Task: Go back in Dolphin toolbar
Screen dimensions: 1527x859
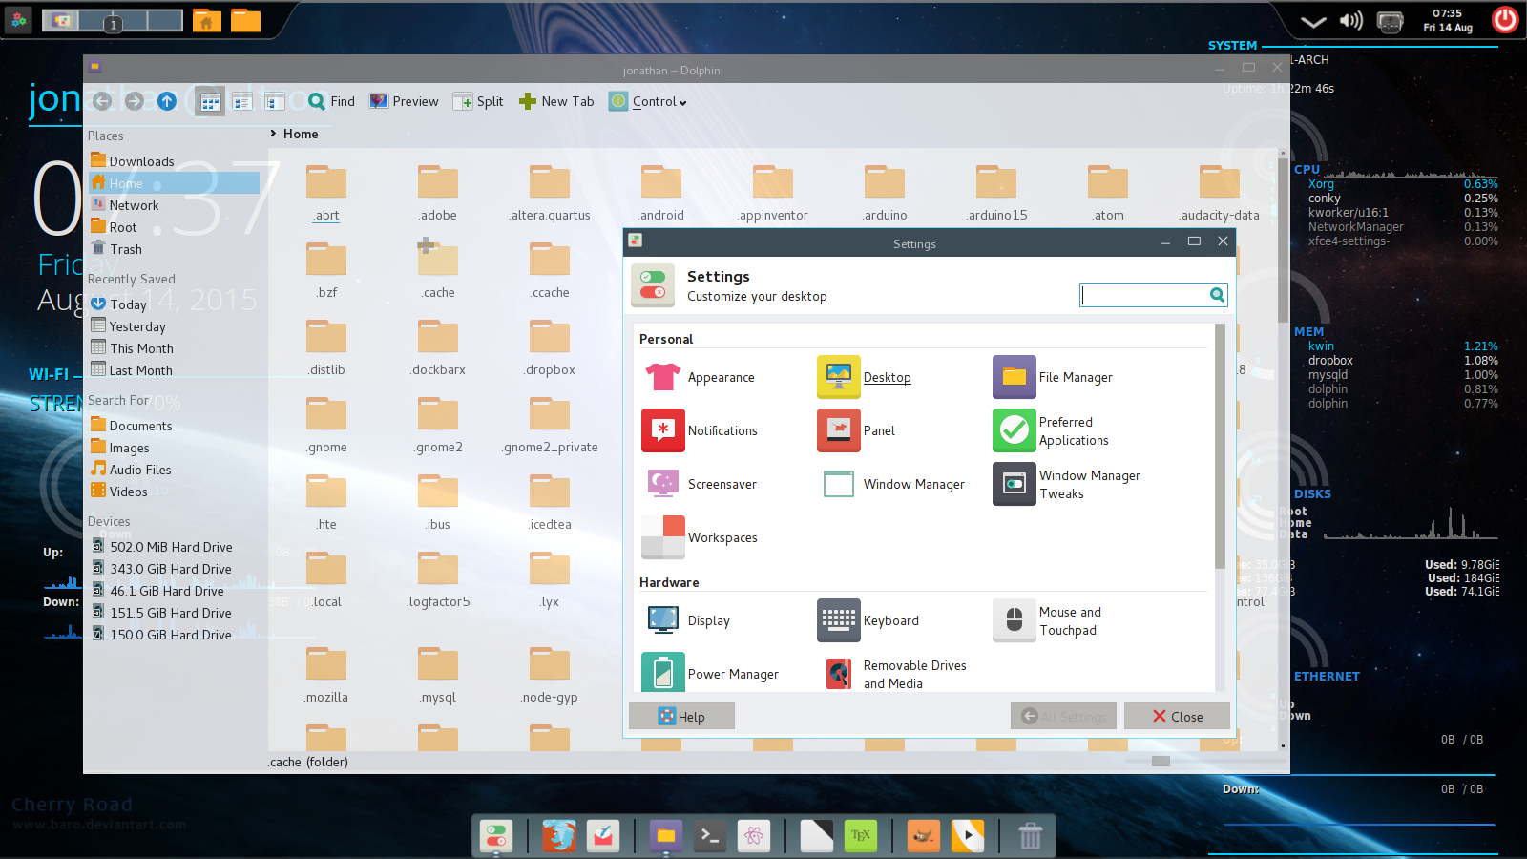Action: (x=102, y=101)
